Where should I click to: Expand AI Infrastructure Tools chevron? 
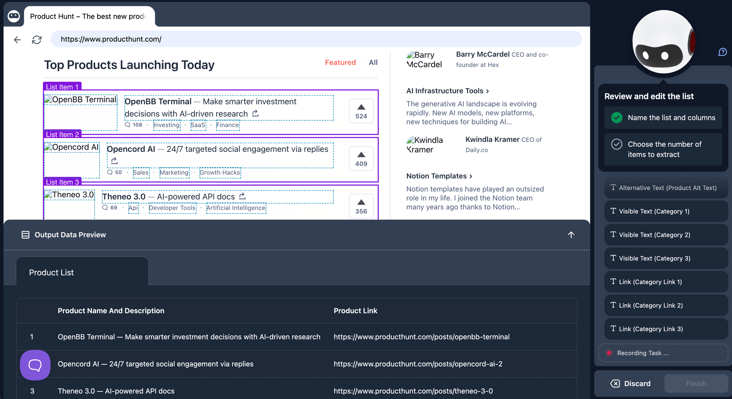click(x=488, y=91)
